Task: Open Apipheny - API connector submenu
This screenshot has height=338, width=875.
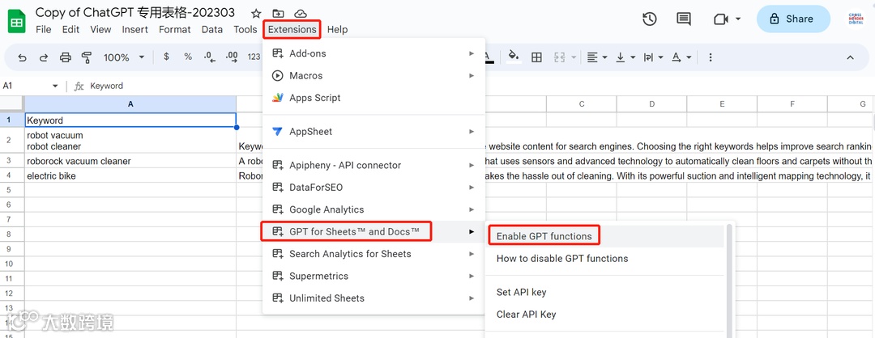Action: 373,165
